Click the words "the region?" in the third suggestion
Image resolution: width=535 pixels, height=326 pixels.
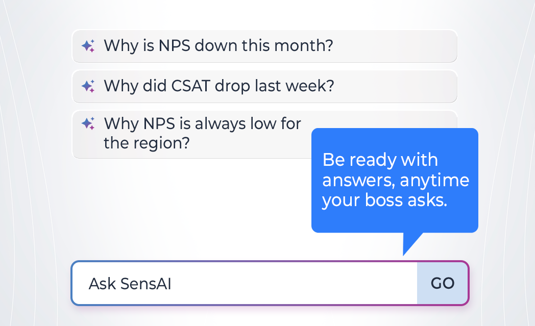(147, 143)
